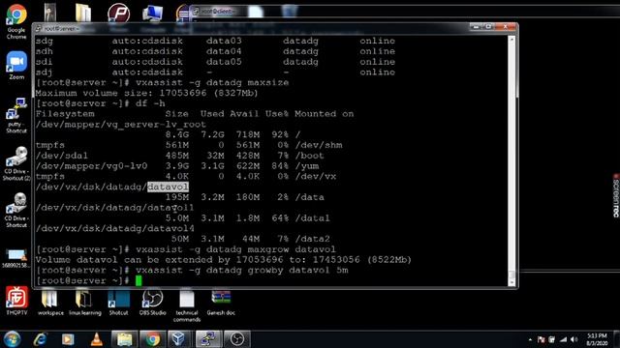The image size is (620, 348).
Task: Switch to VirtualBox on the taskbar
Action: tap(178, 339)
